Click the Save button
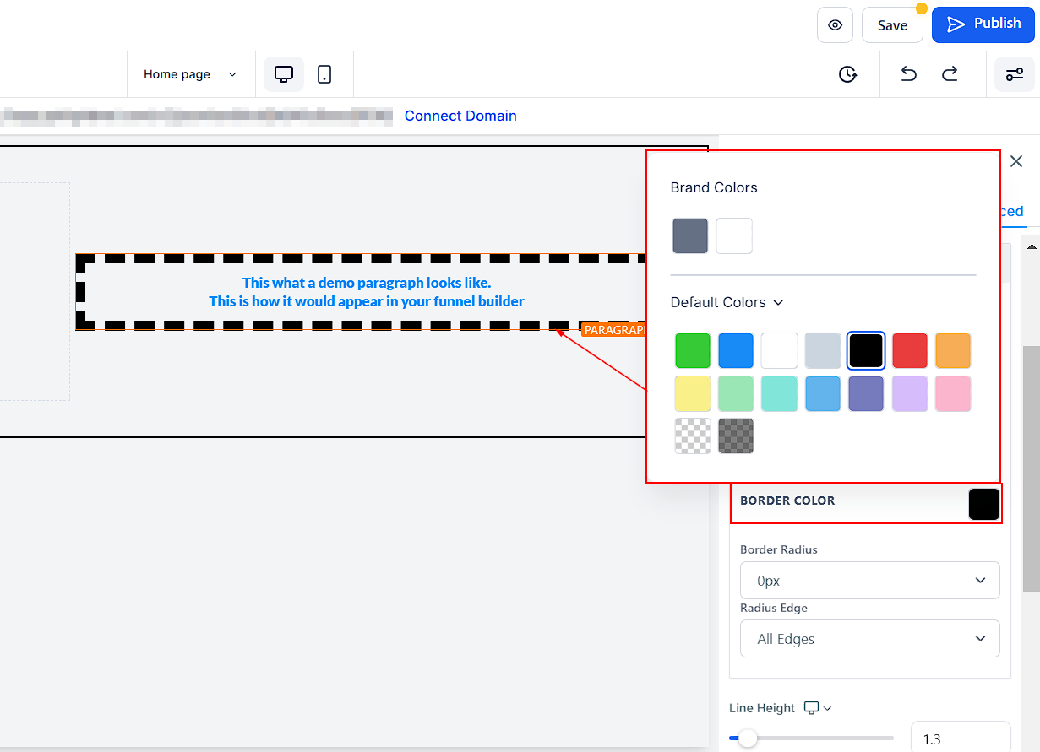 tap(892, 25)
